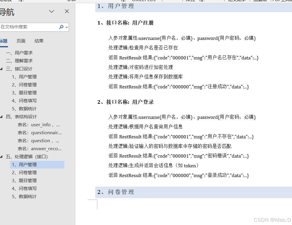
Task: Jump to 表名: user_info entry
Action: (x=39, y=125)
